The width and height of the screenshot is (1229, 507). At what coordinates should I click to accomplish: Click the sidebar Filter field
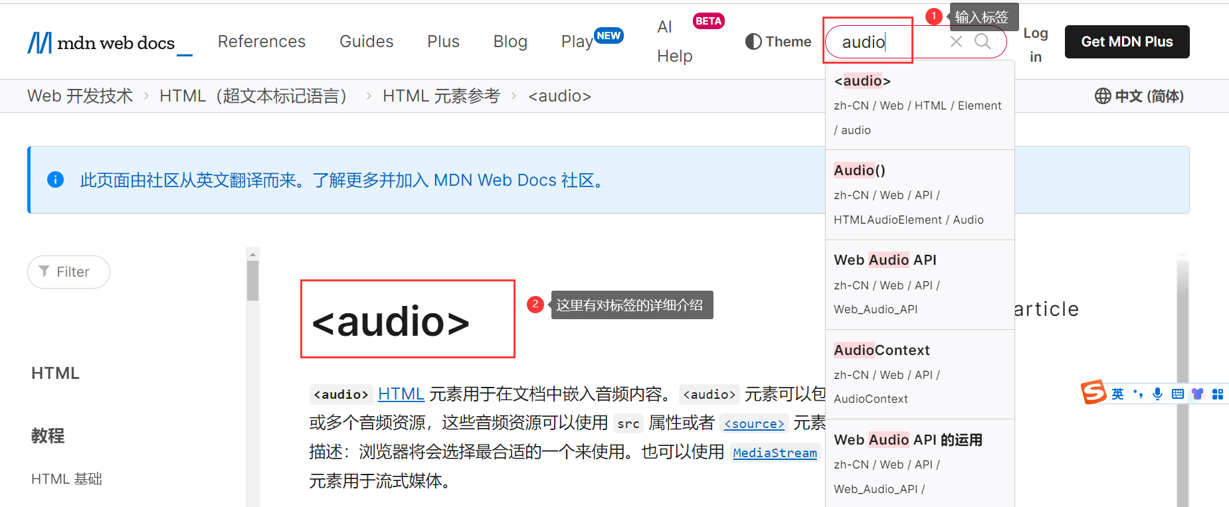[x=68, y=272]
